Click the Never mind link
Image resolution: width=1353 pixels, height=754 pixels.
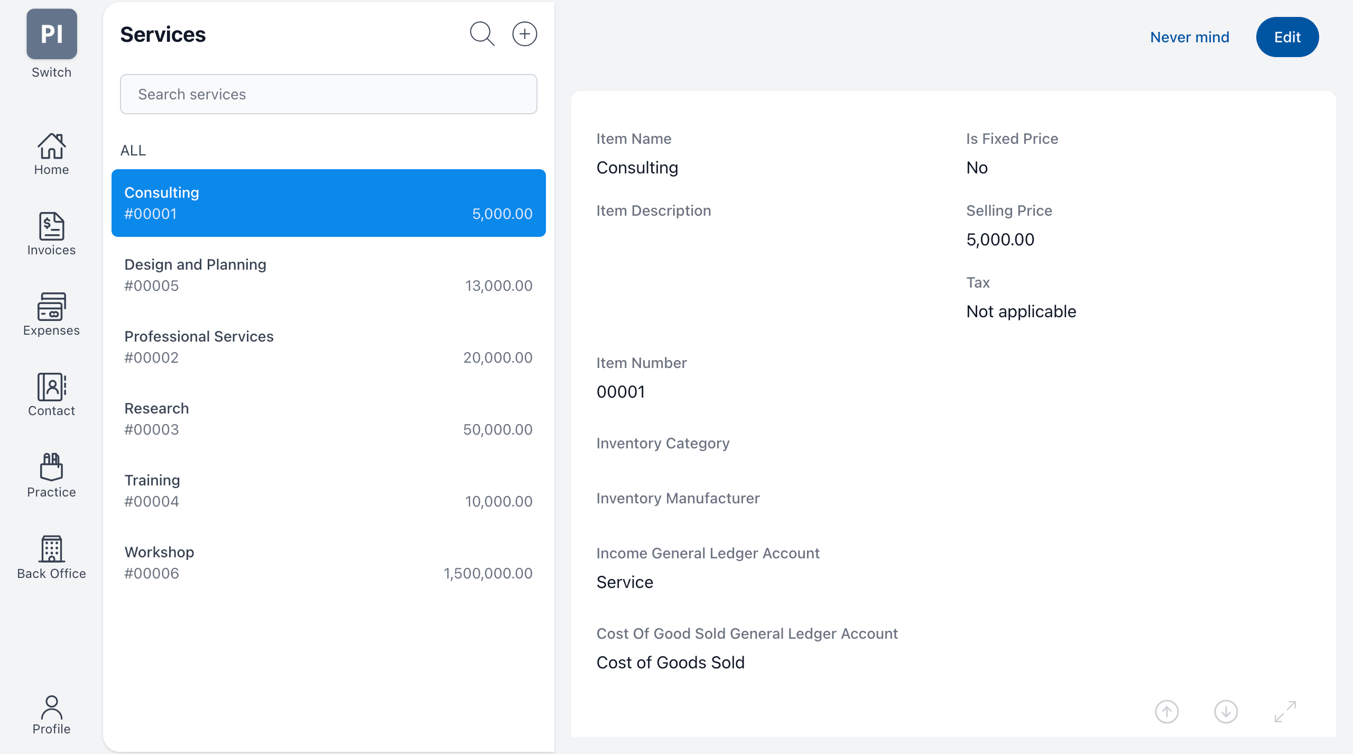1189,37
